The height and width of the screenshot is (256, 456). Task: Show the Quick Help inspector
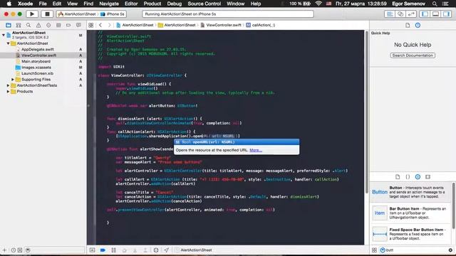[x=418, y=26]
